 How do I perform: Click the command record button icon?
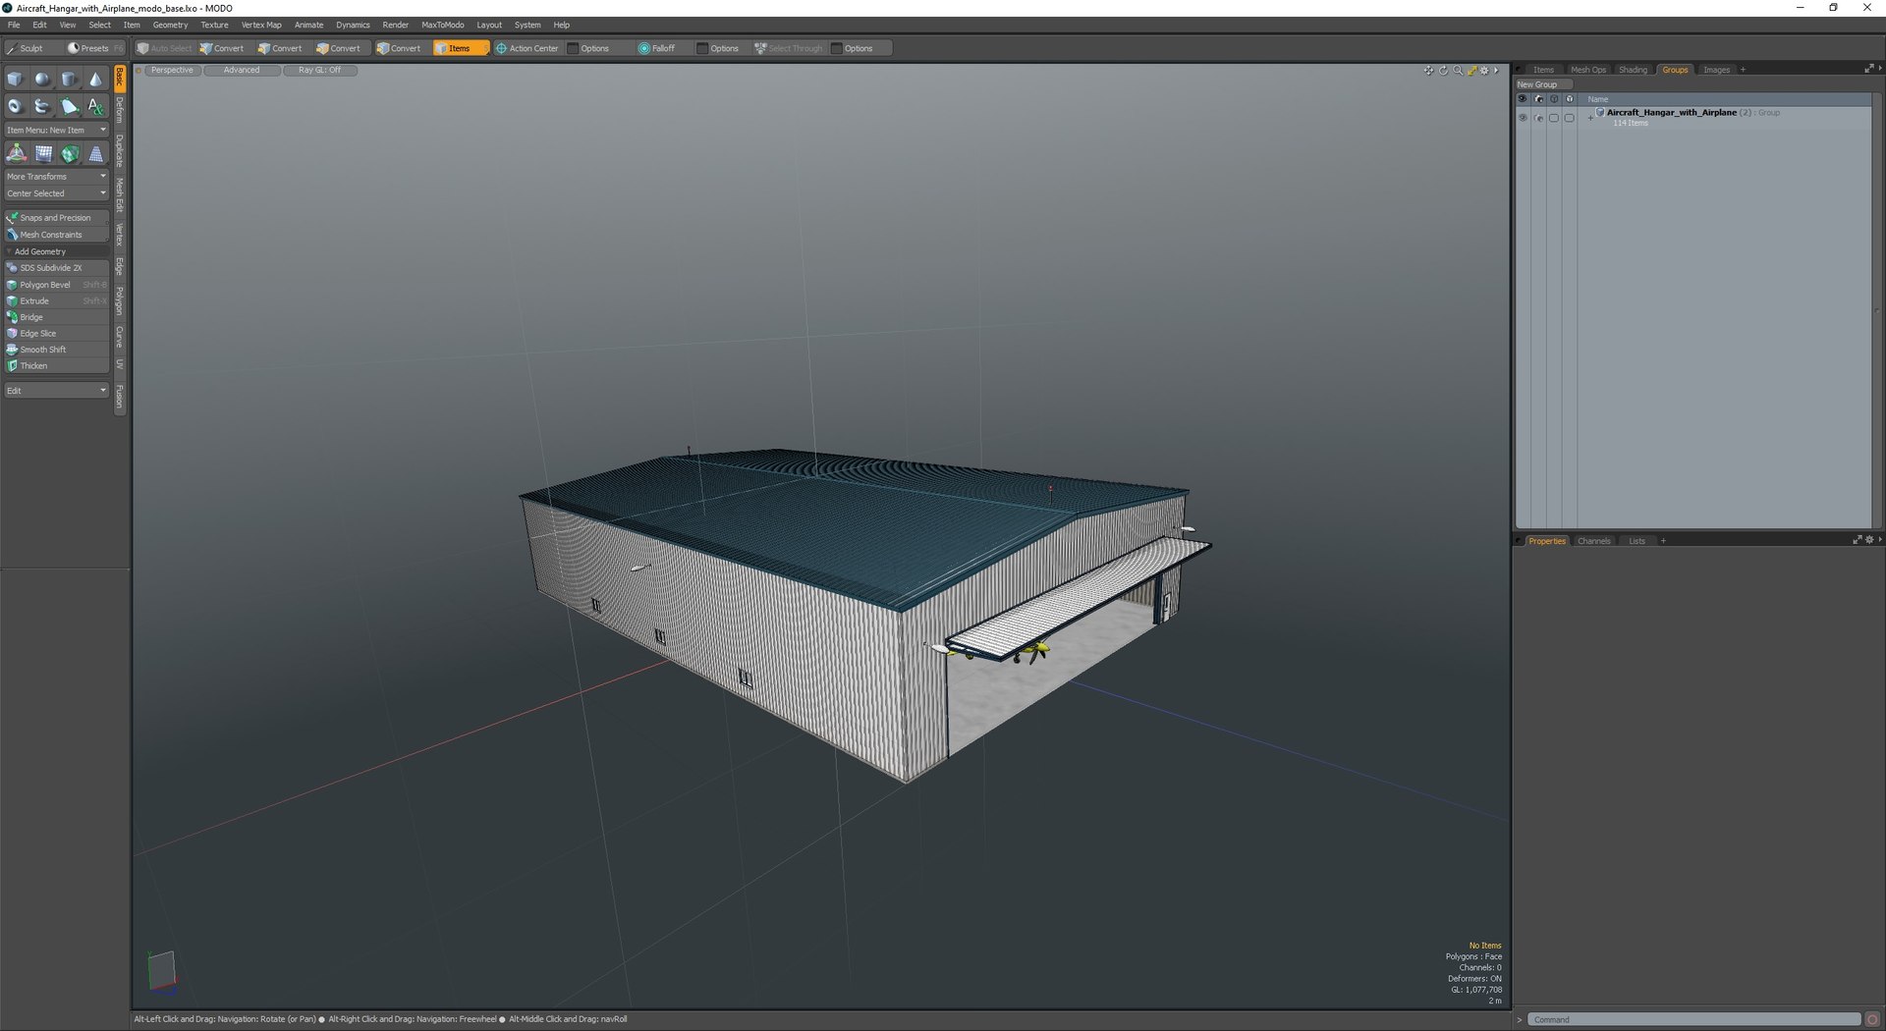click(x=1872, y=1020)
